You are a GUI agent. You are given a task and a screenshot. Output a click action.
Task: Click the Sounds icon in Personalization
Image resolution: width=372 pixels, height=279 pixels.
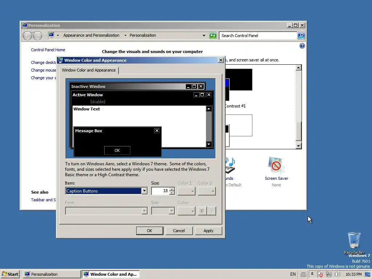point(230,166)
